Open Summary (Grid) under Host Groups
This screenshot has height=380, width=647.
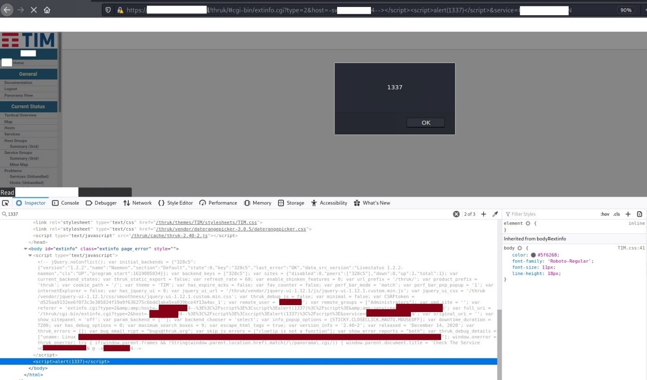[x=24, y=147]
